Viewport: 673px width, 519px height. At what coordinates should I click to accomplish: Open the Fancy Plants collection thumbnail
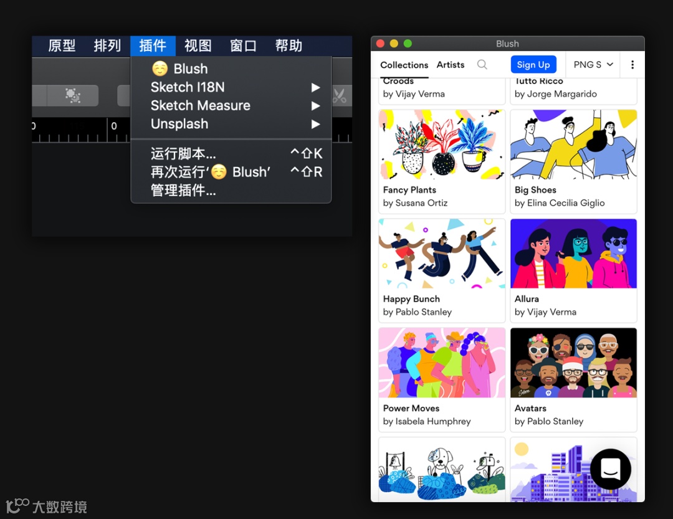(442, 145)
